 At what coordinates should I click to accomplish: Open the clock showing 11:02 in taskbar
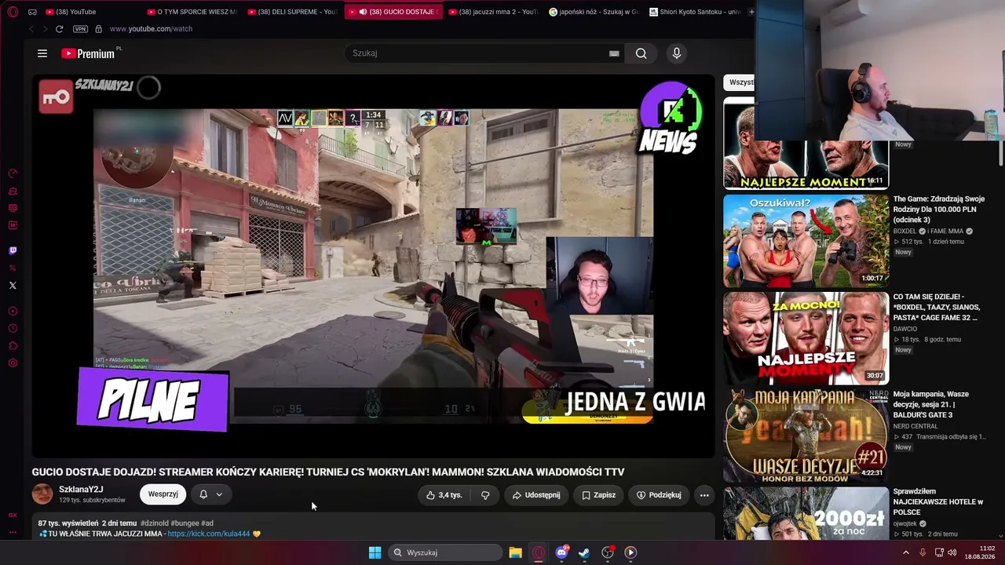(x=980, y=552)
